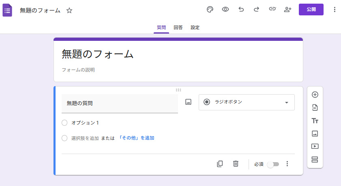
Task: Click the undo arrow icon
Action: pyautogui.click(x=241, y=10)
